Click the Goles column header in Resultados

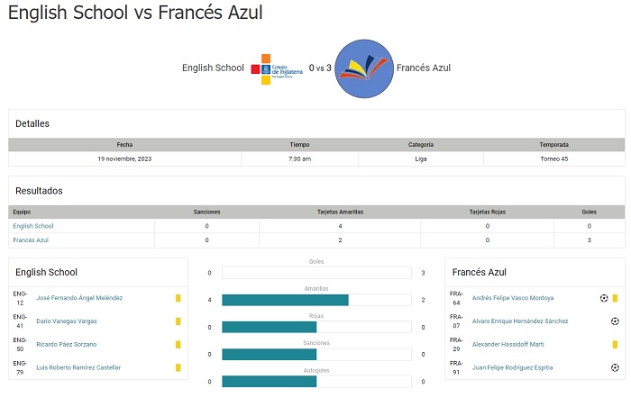point(589,212)
